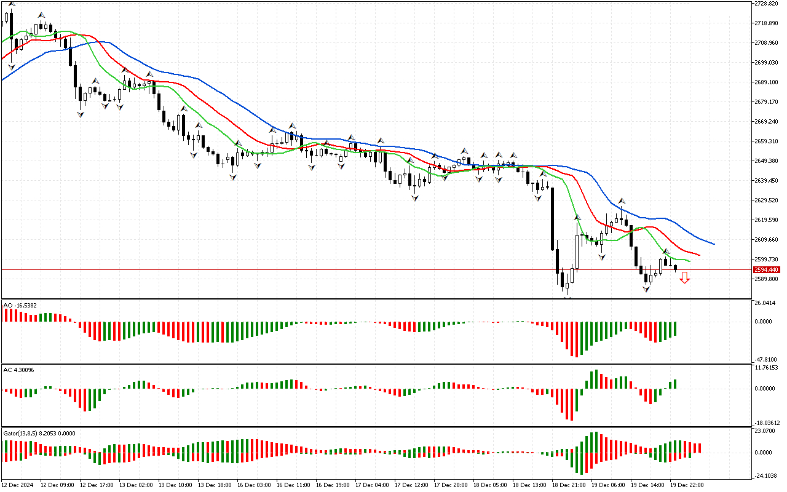Click the AO -16.5382 indicator label

coord(20,305)
